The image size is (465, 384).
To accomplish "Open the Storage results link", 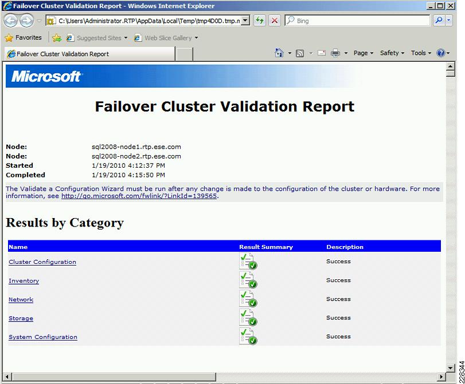I will [x=21, y=318].
